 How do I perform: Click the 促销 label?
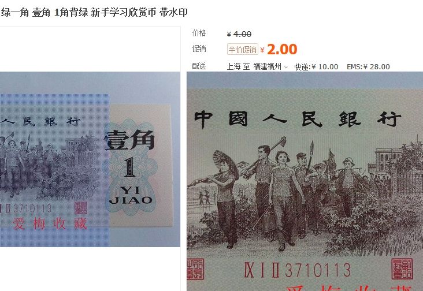click(x=199, y=48)
